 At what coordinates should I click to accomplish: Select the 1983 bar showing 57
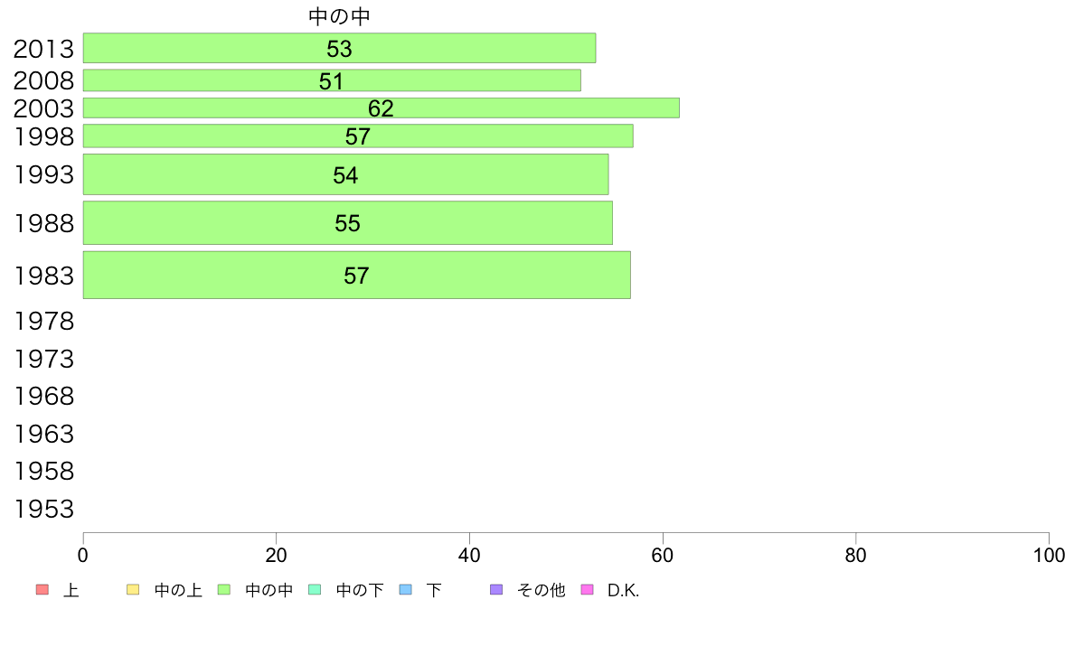point(357,275)
